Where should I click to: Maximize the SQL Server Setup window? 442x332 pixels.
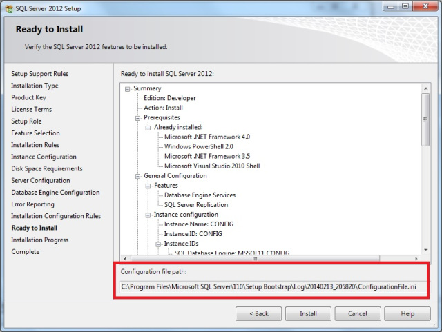405,6
